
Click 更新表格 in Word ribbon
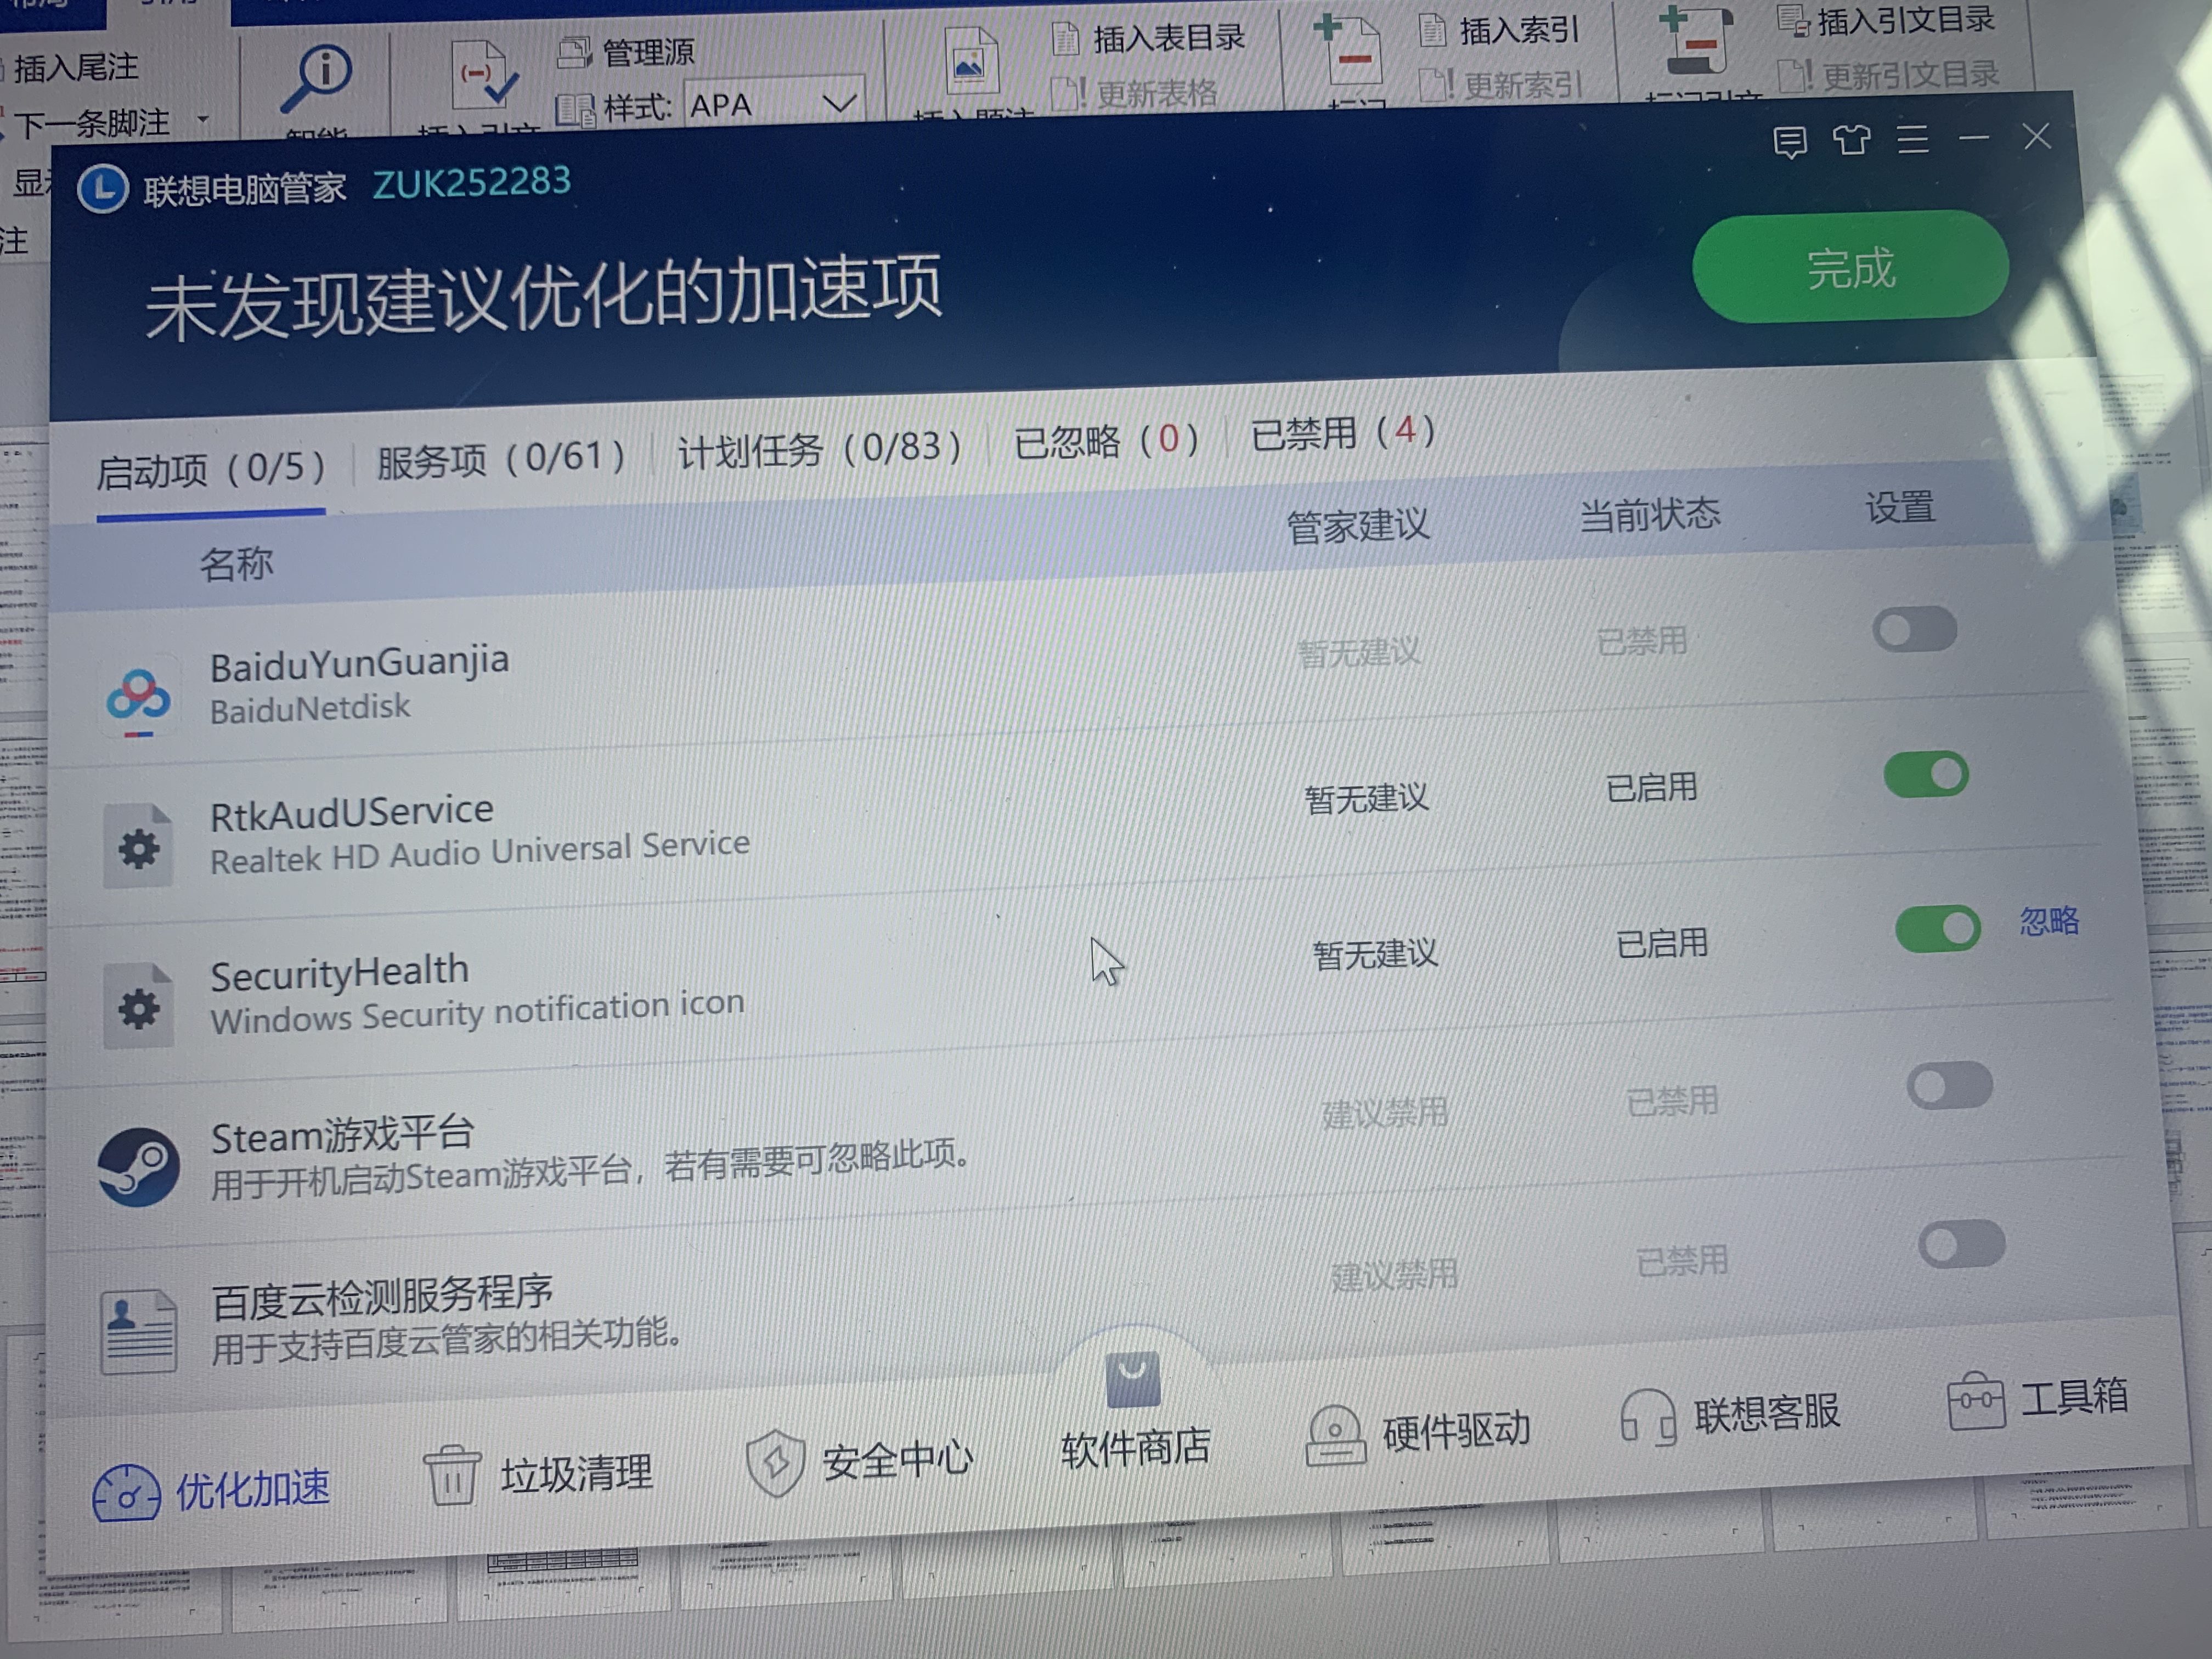[x=1135, y=94]
